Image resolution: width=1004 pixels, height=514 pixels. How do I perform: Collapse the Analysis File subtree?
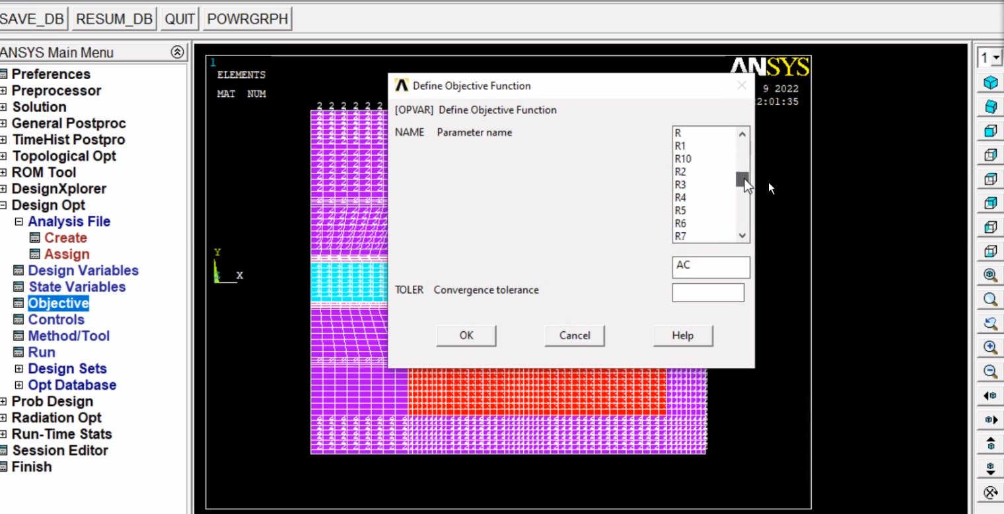(18, 222)
